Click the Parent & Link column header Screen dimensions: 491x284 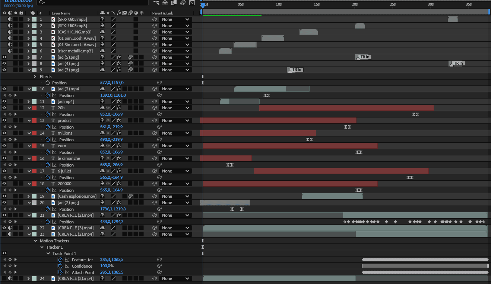162,13
